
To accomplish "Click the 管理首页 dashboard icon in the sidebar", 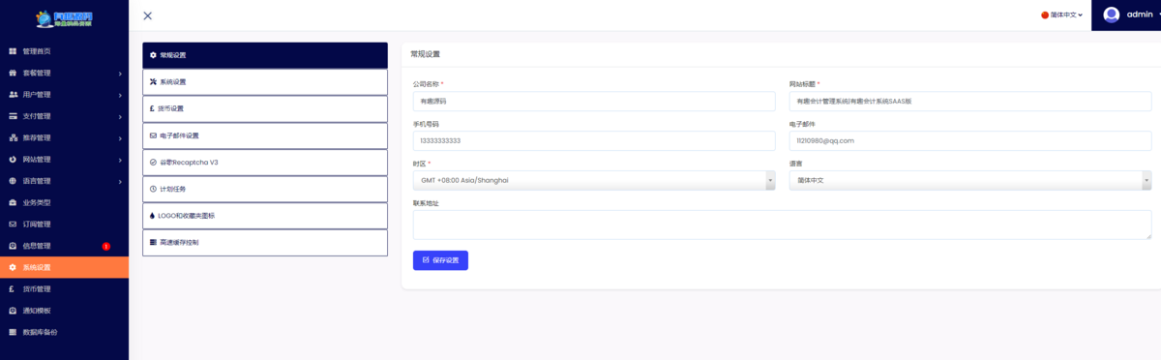I will coord(13,51).
